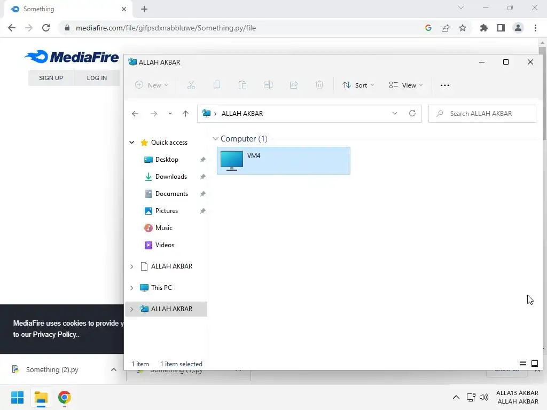Image resolution: width=547 pixels, height=410 pixels.
Task: Click SIGN UP on MediaFire page
Action: [51, 78]
